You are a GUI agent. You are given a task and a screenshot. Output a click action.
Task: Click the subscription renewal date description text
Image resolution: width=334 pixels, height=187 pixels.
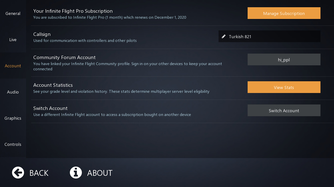pos(110,17)
